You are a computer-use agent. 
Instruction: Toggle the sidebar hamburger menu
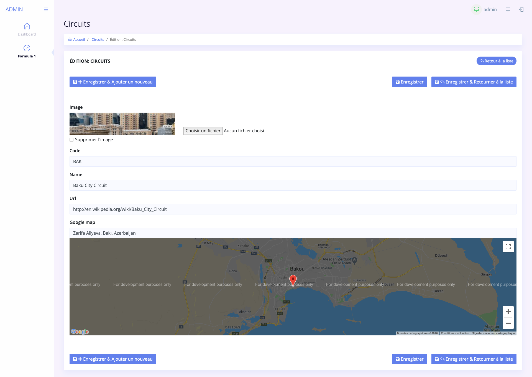click(46, 9)
